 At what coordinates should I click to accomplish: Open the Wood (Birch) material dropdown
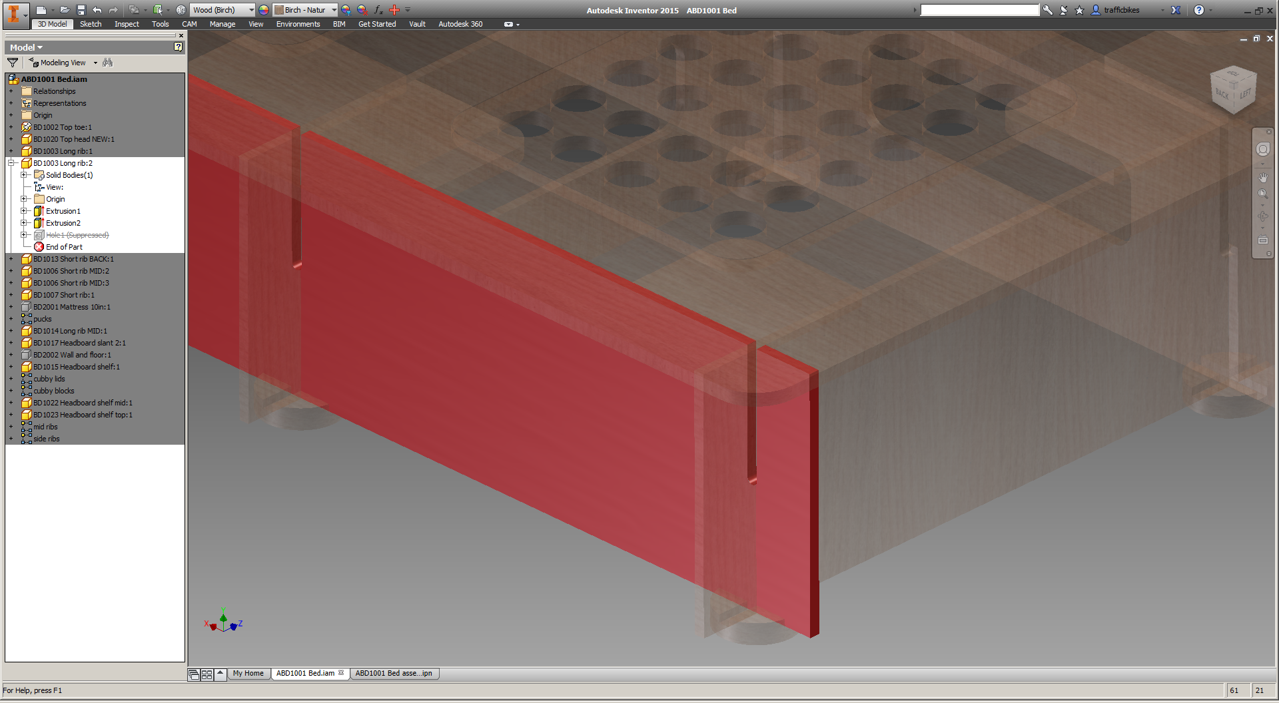pyautogui.click(x=251, y=10)
